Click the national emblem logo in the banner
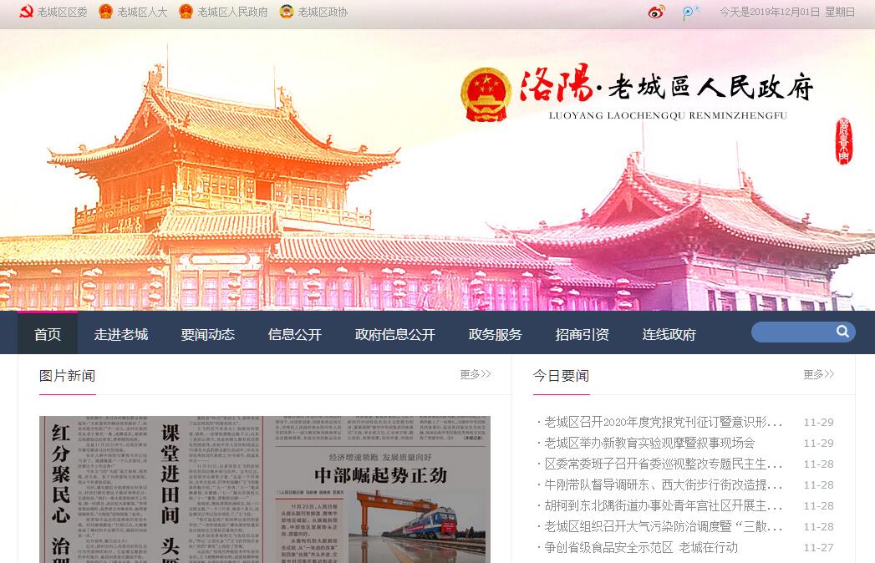Viewport: 875px width, 563px height. [486, 95]
